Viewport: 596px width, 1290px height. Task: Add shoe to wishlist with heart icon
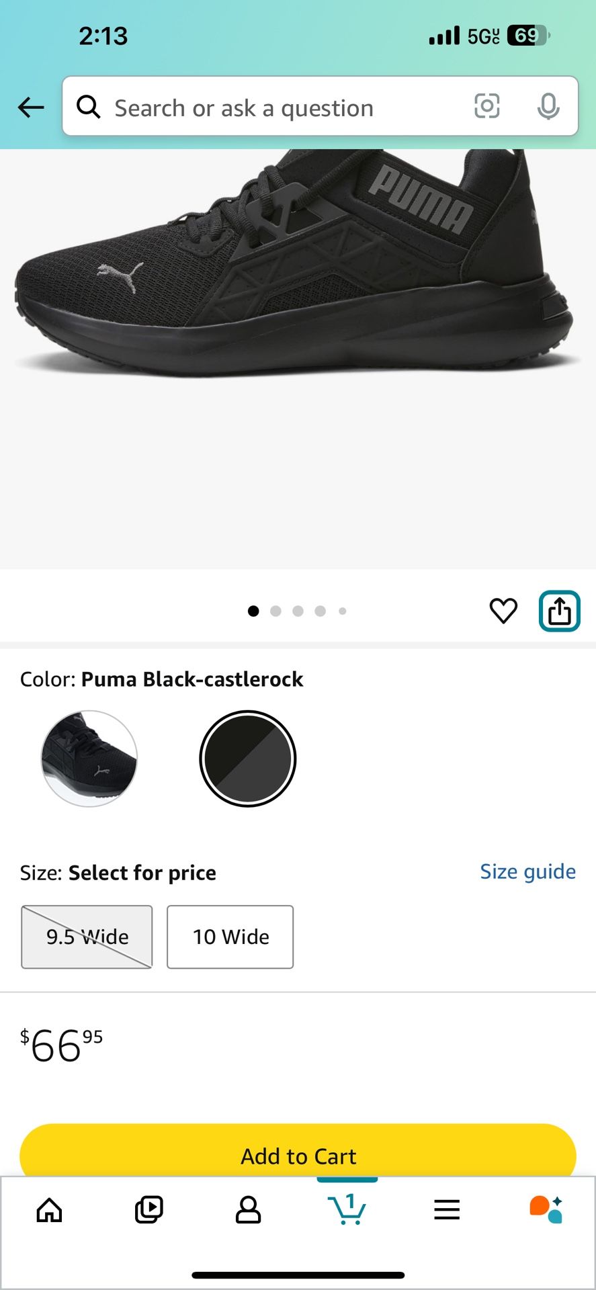click(503, 611)
